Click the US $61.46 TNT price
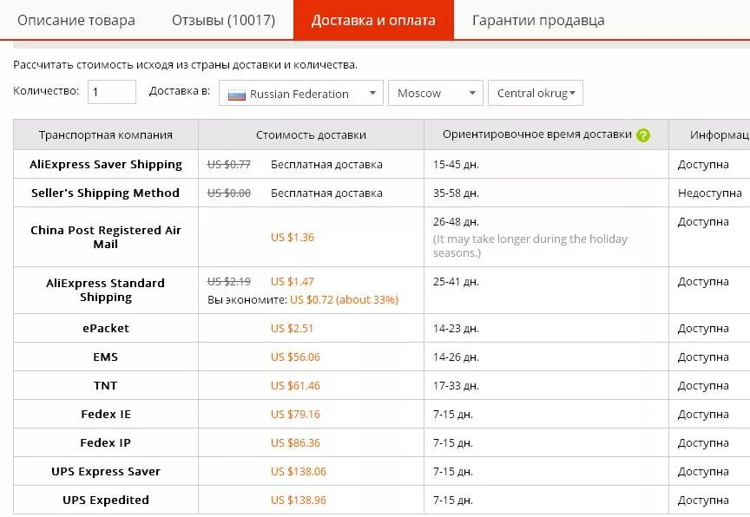This screenshot has width=750, height=517. coord(295,386)
